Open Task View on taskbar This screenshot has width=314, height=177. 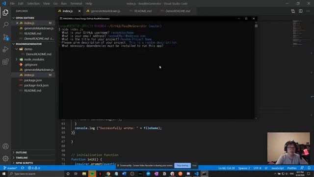[76, 174]
